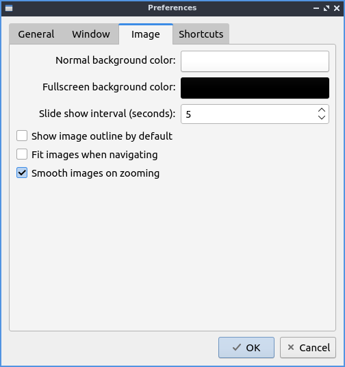Increase slide show interval with up arrow
Image resolution: width=345 pixels, height=367 pixels.
pos(322,110)
